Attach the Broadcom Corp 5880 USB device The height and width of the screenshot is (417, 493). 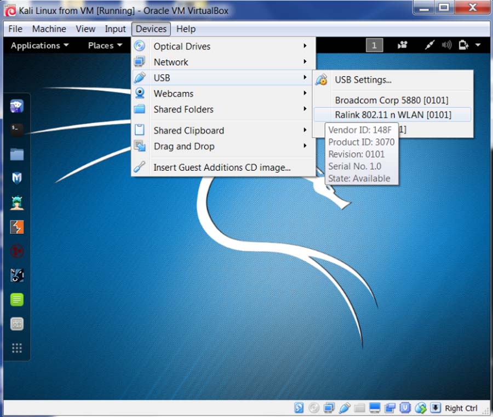pos(391,100)
